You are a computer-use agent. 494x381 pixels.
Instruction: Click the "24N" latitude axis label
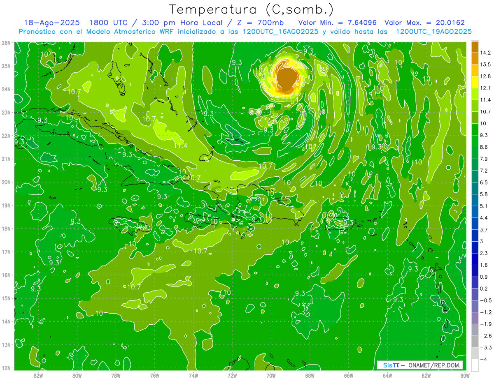pos(6,89)
